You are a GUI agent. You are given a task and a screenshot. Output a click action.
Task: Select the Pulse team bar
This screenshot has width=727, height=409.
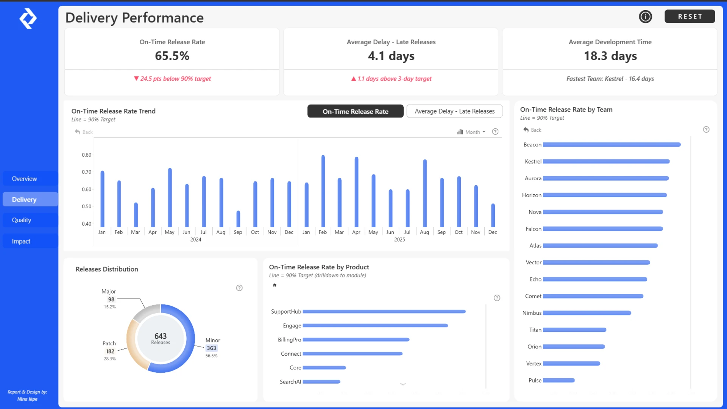(x=559, y=380)
